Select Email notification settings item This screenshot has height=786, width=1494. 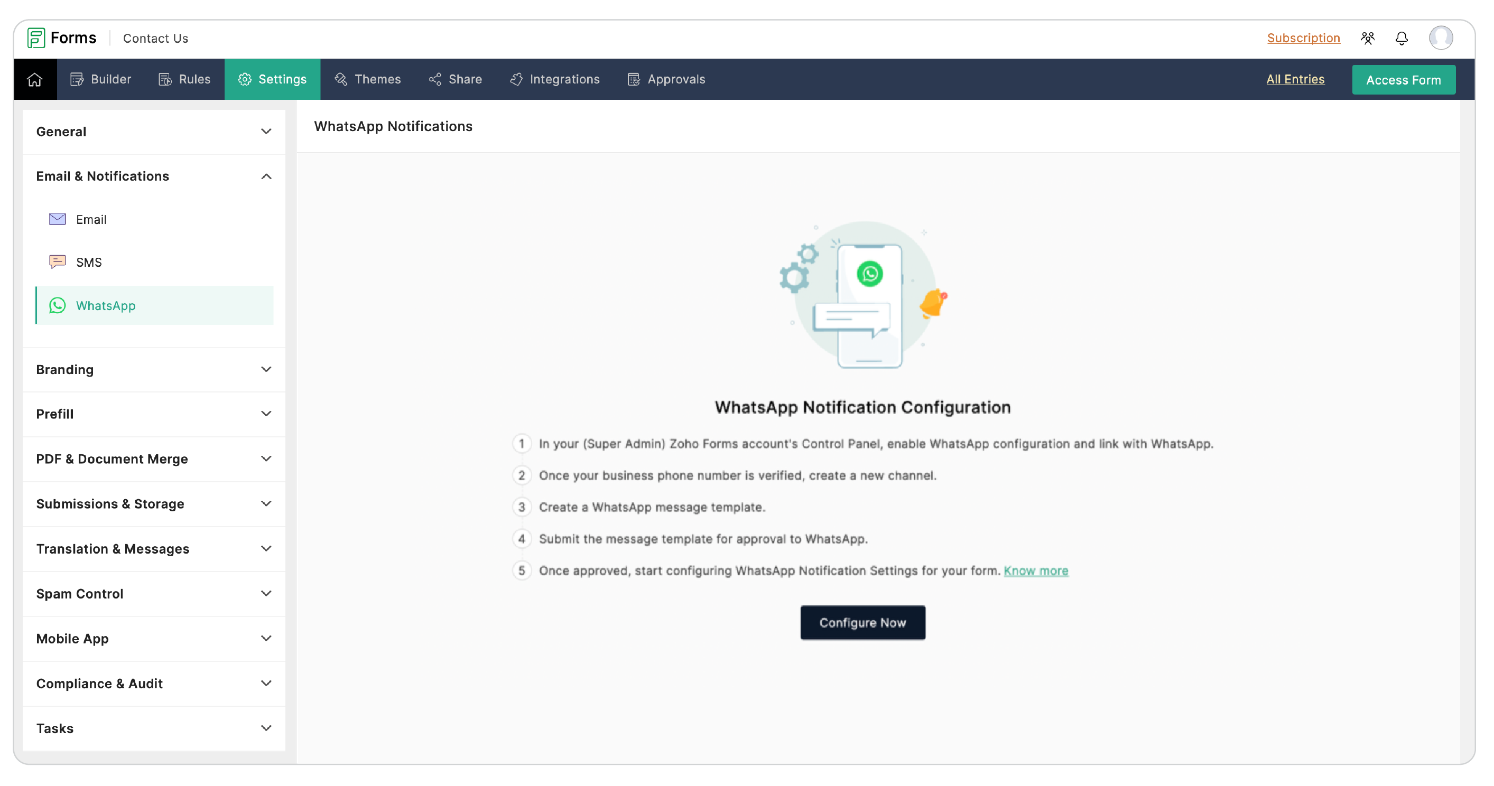point(154,220)
